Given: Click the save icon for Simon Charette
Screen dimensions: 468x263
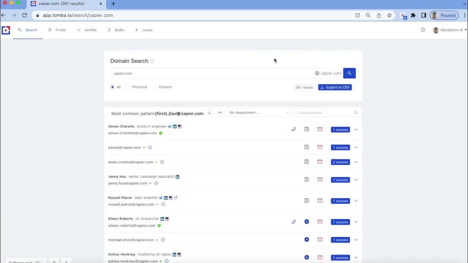Looking at the screenshot, I should pos(307,129).
